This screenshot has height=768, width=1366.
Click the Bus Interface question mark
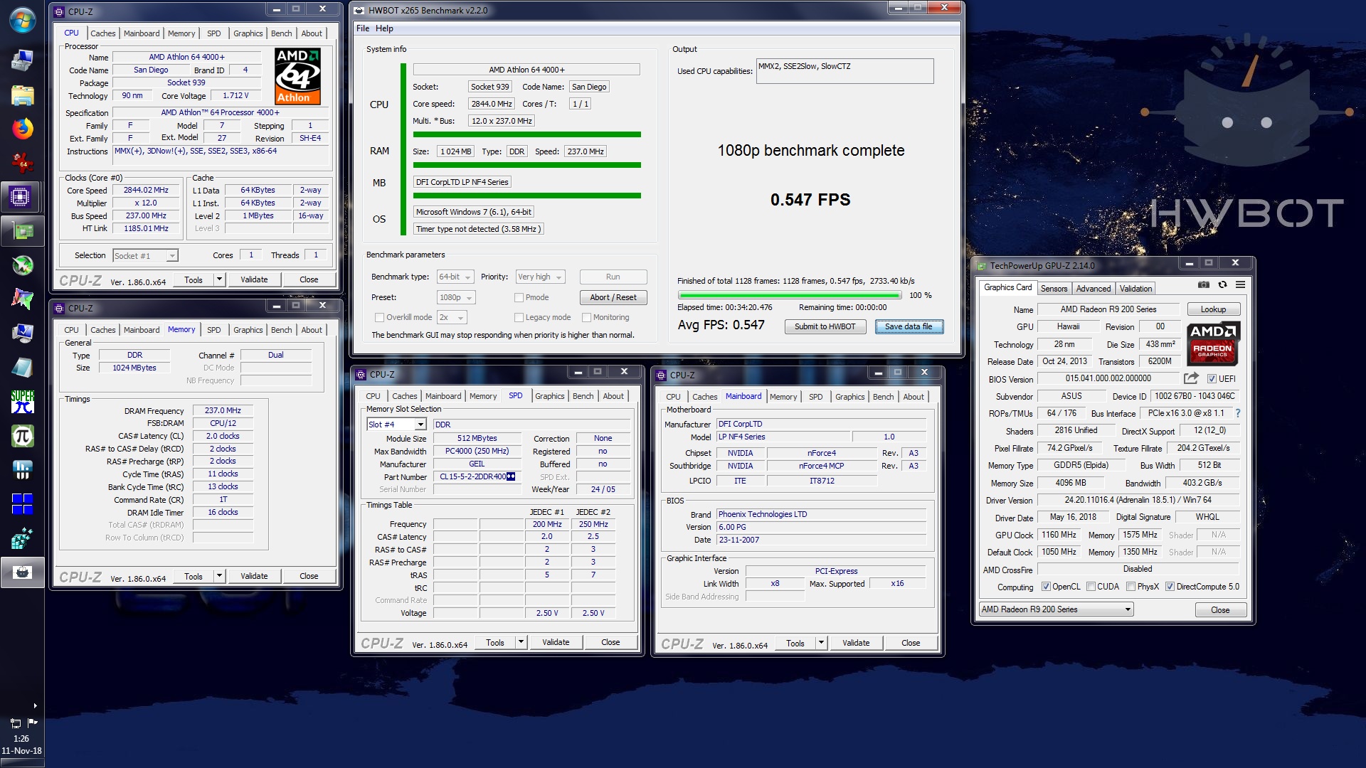point(1238,413)
